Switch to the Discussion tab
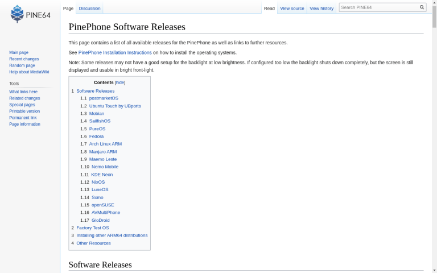437x273 pixels. point(89,9)
